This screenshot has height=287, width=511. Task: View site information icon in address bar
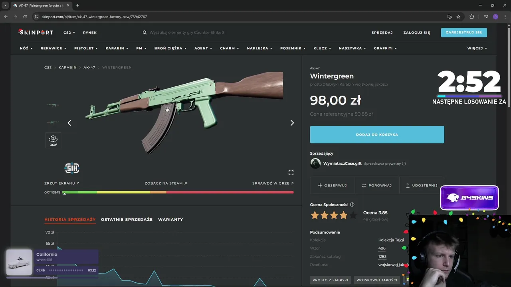pos(37,17)
